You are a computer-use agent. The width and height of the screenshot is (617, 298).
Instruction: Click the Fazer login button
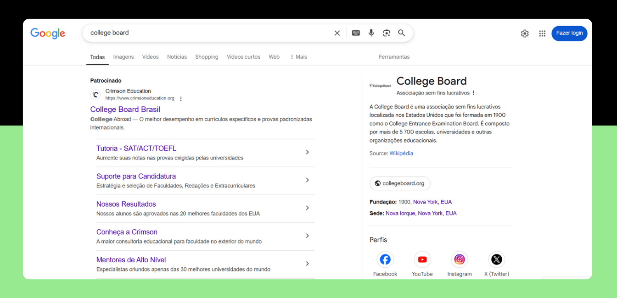(569, 33)
